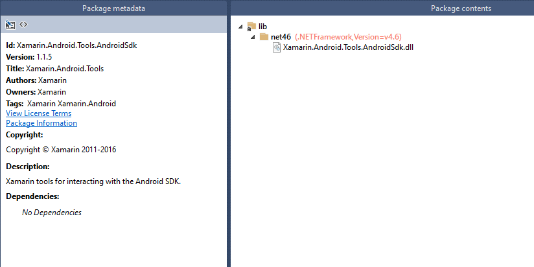Select Xamarin.Android.Tools.AndroidSdk.dll file icon
This screenshot has height=267, width=534.
point(277,47)
